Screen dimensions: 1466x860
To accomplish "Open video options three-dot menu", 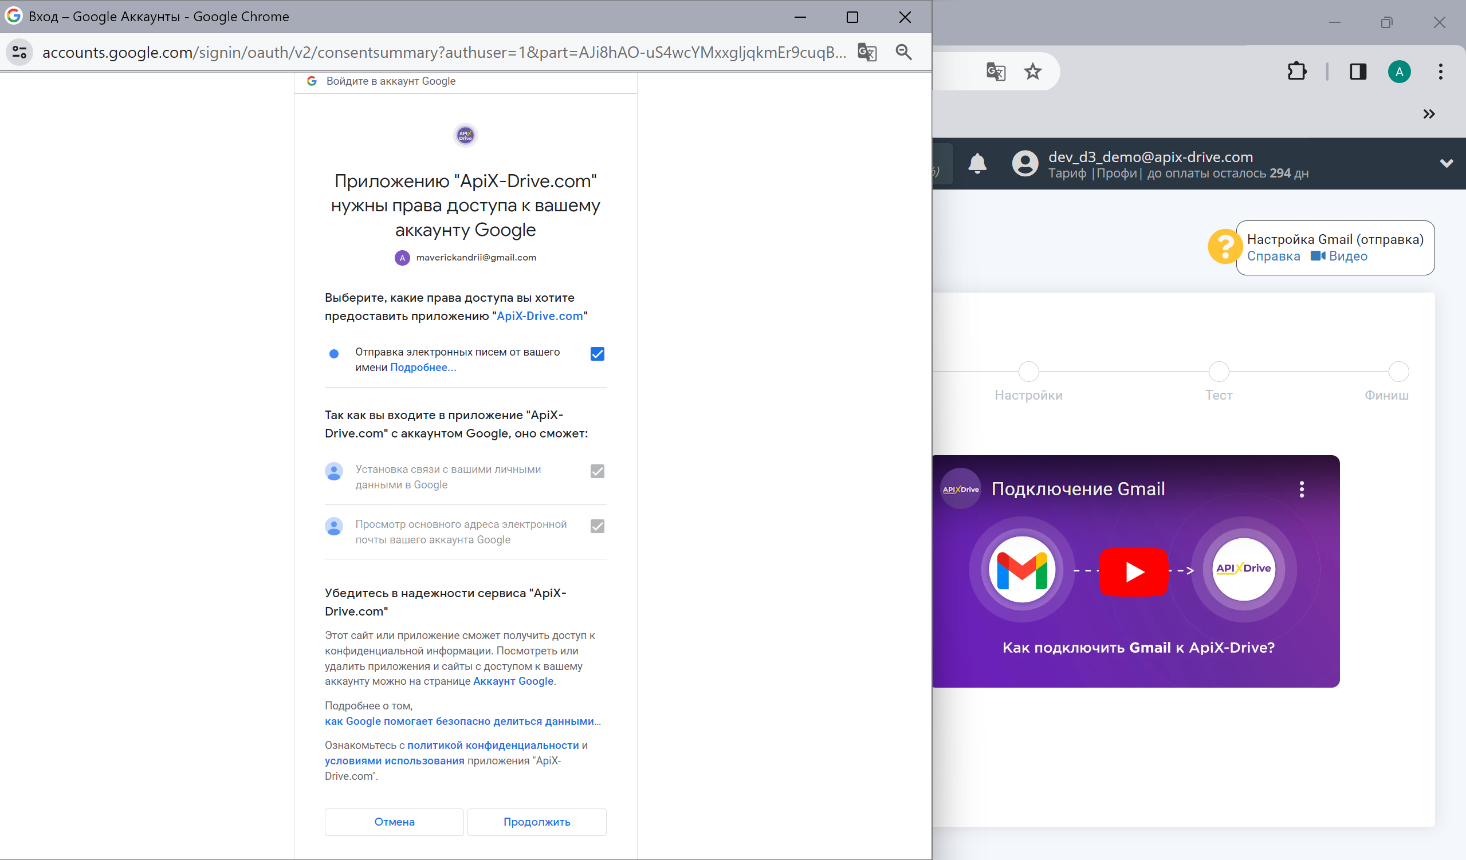I will [1302, 489].
